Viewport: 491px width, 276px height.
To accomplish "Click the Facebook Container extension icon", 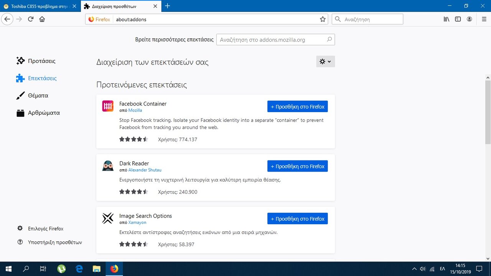I will tap(108, 106).
